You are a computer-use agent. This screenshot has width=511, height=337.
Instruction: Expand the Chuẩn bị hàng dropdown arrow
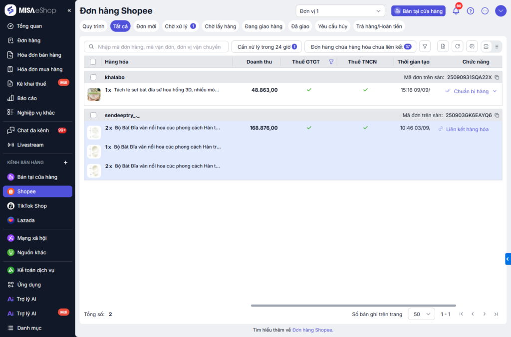495,91
